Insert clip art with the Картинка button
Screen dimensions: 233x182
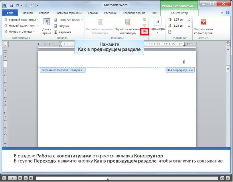click(x=63, y=32)
